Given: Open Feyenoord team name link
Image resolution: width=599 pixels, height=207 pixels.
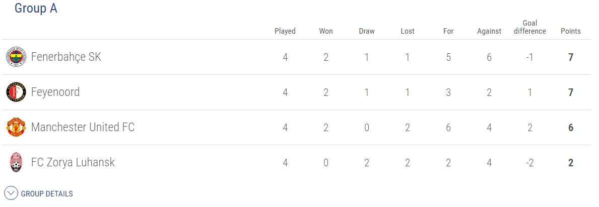Looking at the screenshot, I should [55, 92].
